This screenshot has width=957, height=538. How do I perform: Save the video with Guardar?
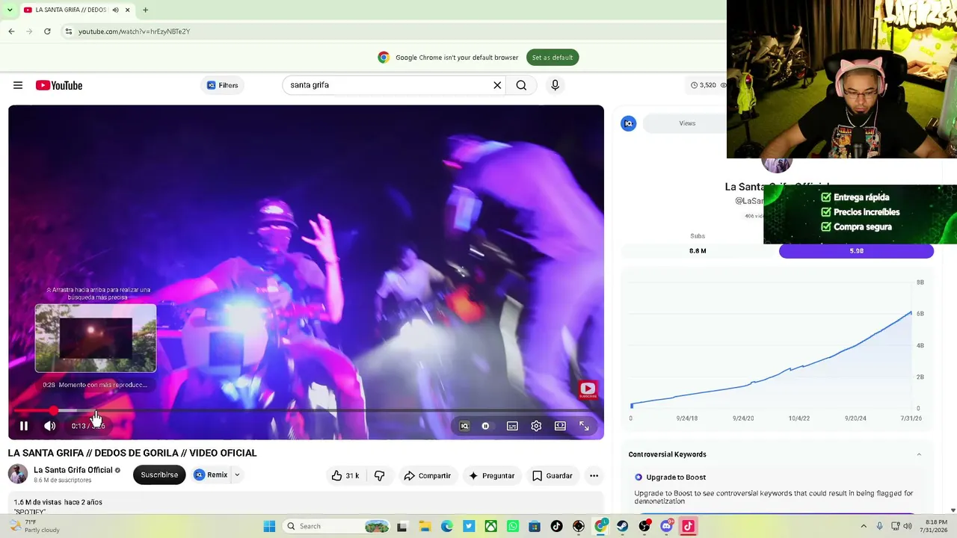(552, 475)
